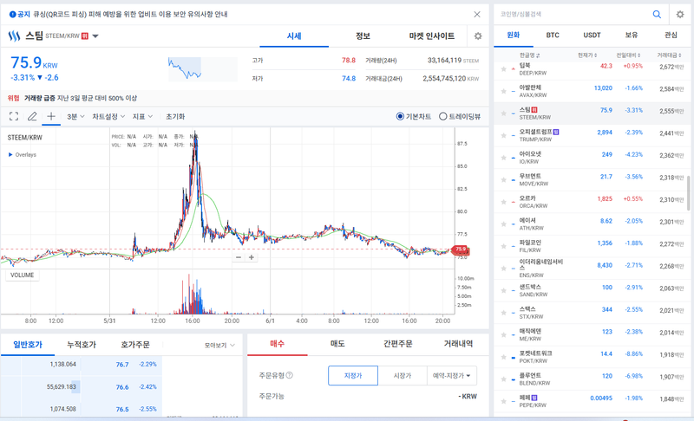Favorite STEEM/KRW row star

(x=503, y=113)
